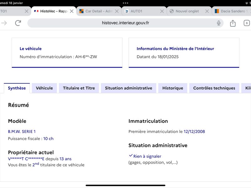251x188 pixels.
Task: Click the Le véhicule card heading
Action: pyautogui.click(x=30, y=49)
